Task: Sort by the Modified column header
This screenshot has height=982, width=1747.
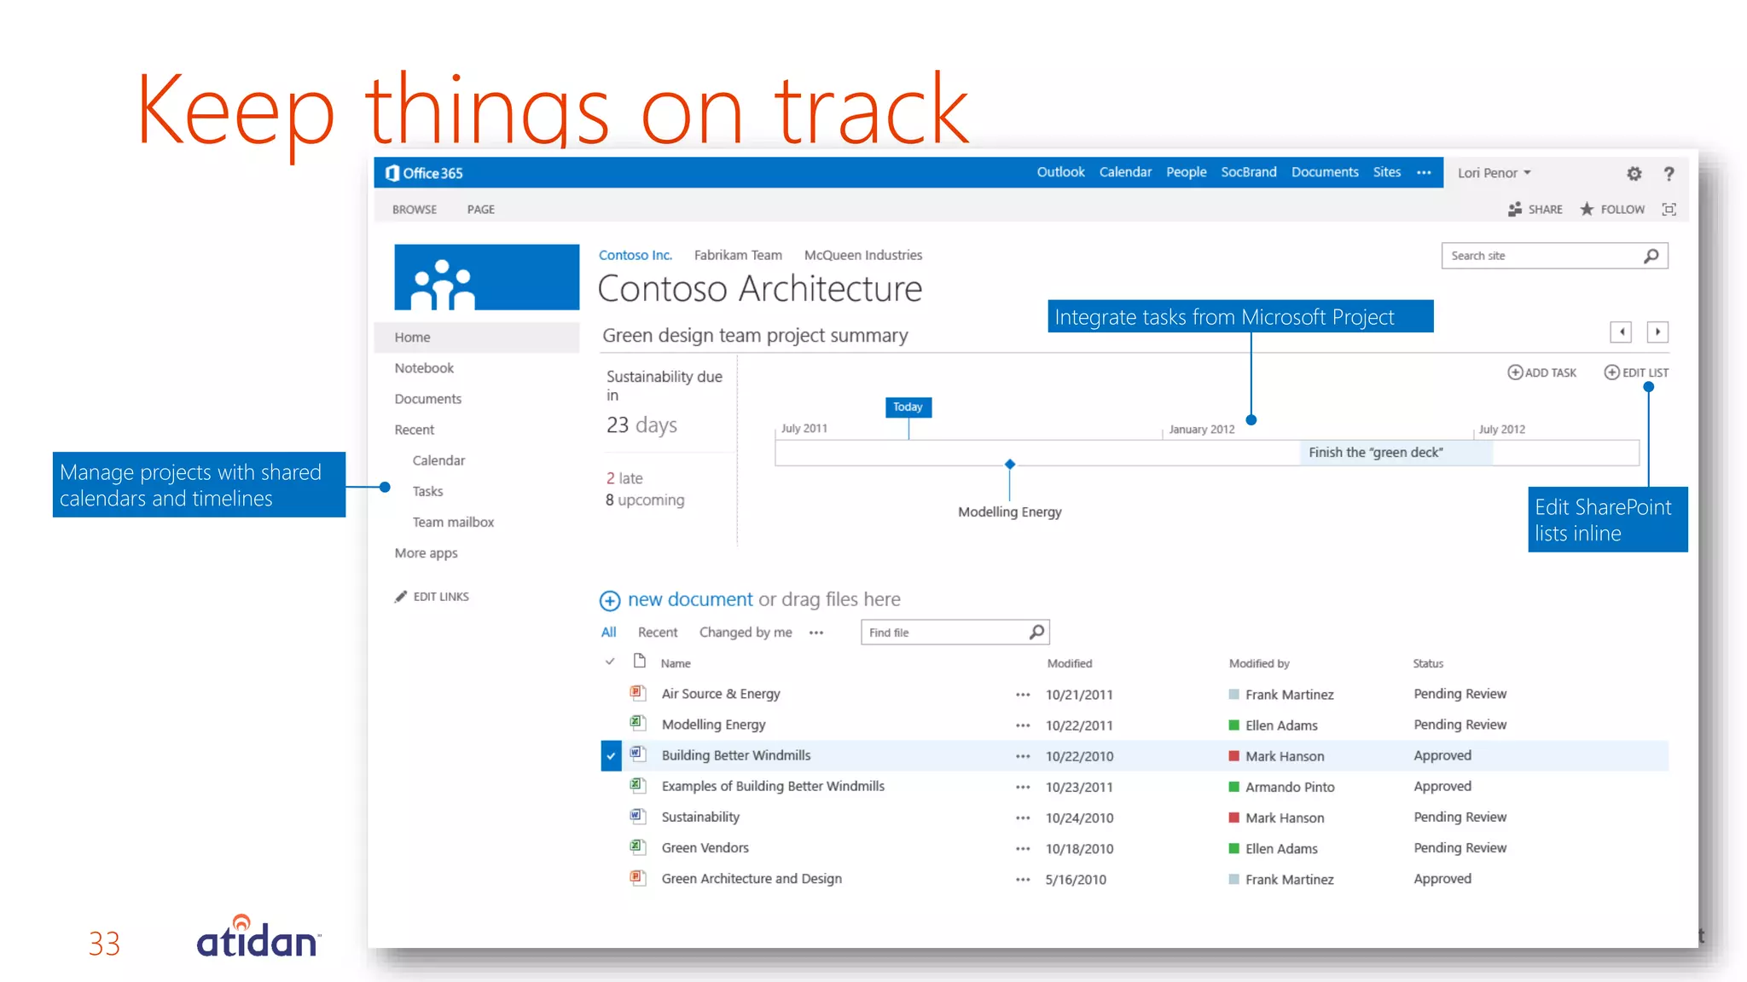Action: point(1070,663)
